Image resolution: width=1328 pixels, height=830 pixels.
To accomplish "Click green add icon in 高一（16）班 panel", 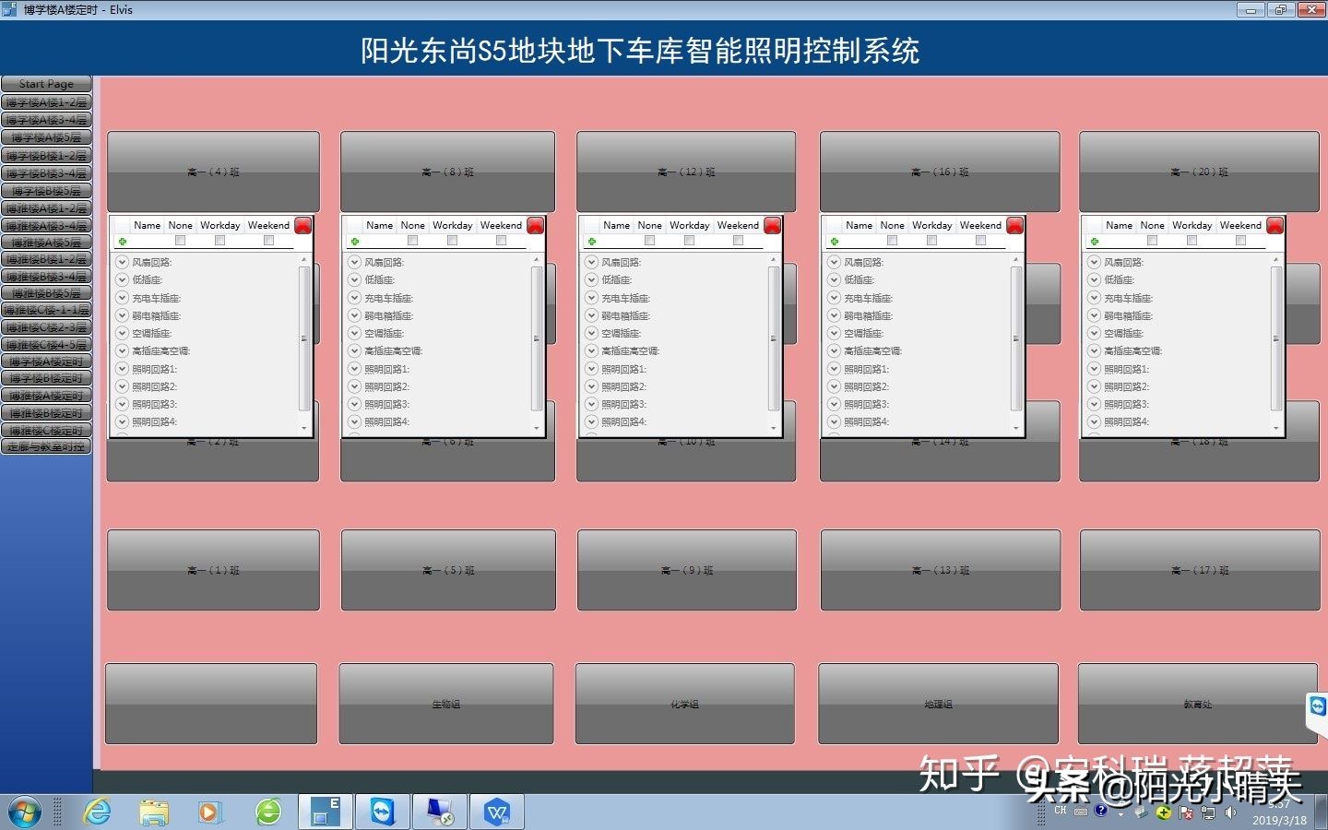I will click(x=835, y=242).
